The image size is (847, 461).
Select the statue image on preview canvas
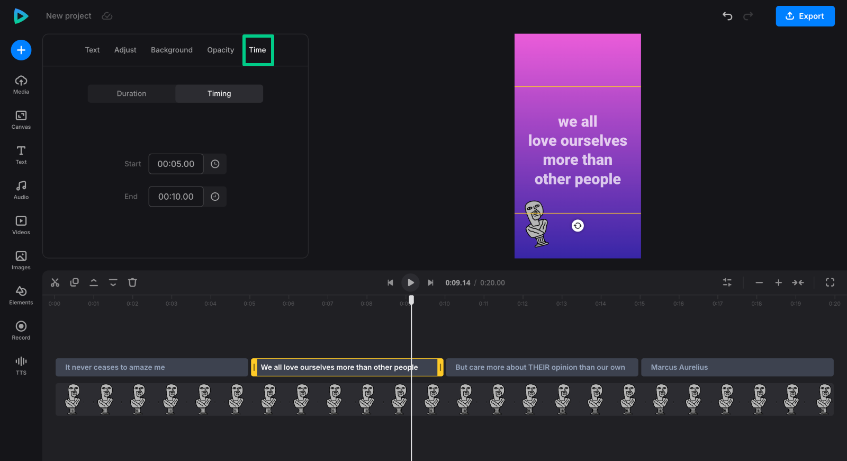coord(537,224)
